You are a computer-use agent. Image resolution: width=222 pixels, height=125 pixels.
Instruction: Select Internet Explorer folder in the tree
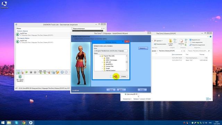110,70
